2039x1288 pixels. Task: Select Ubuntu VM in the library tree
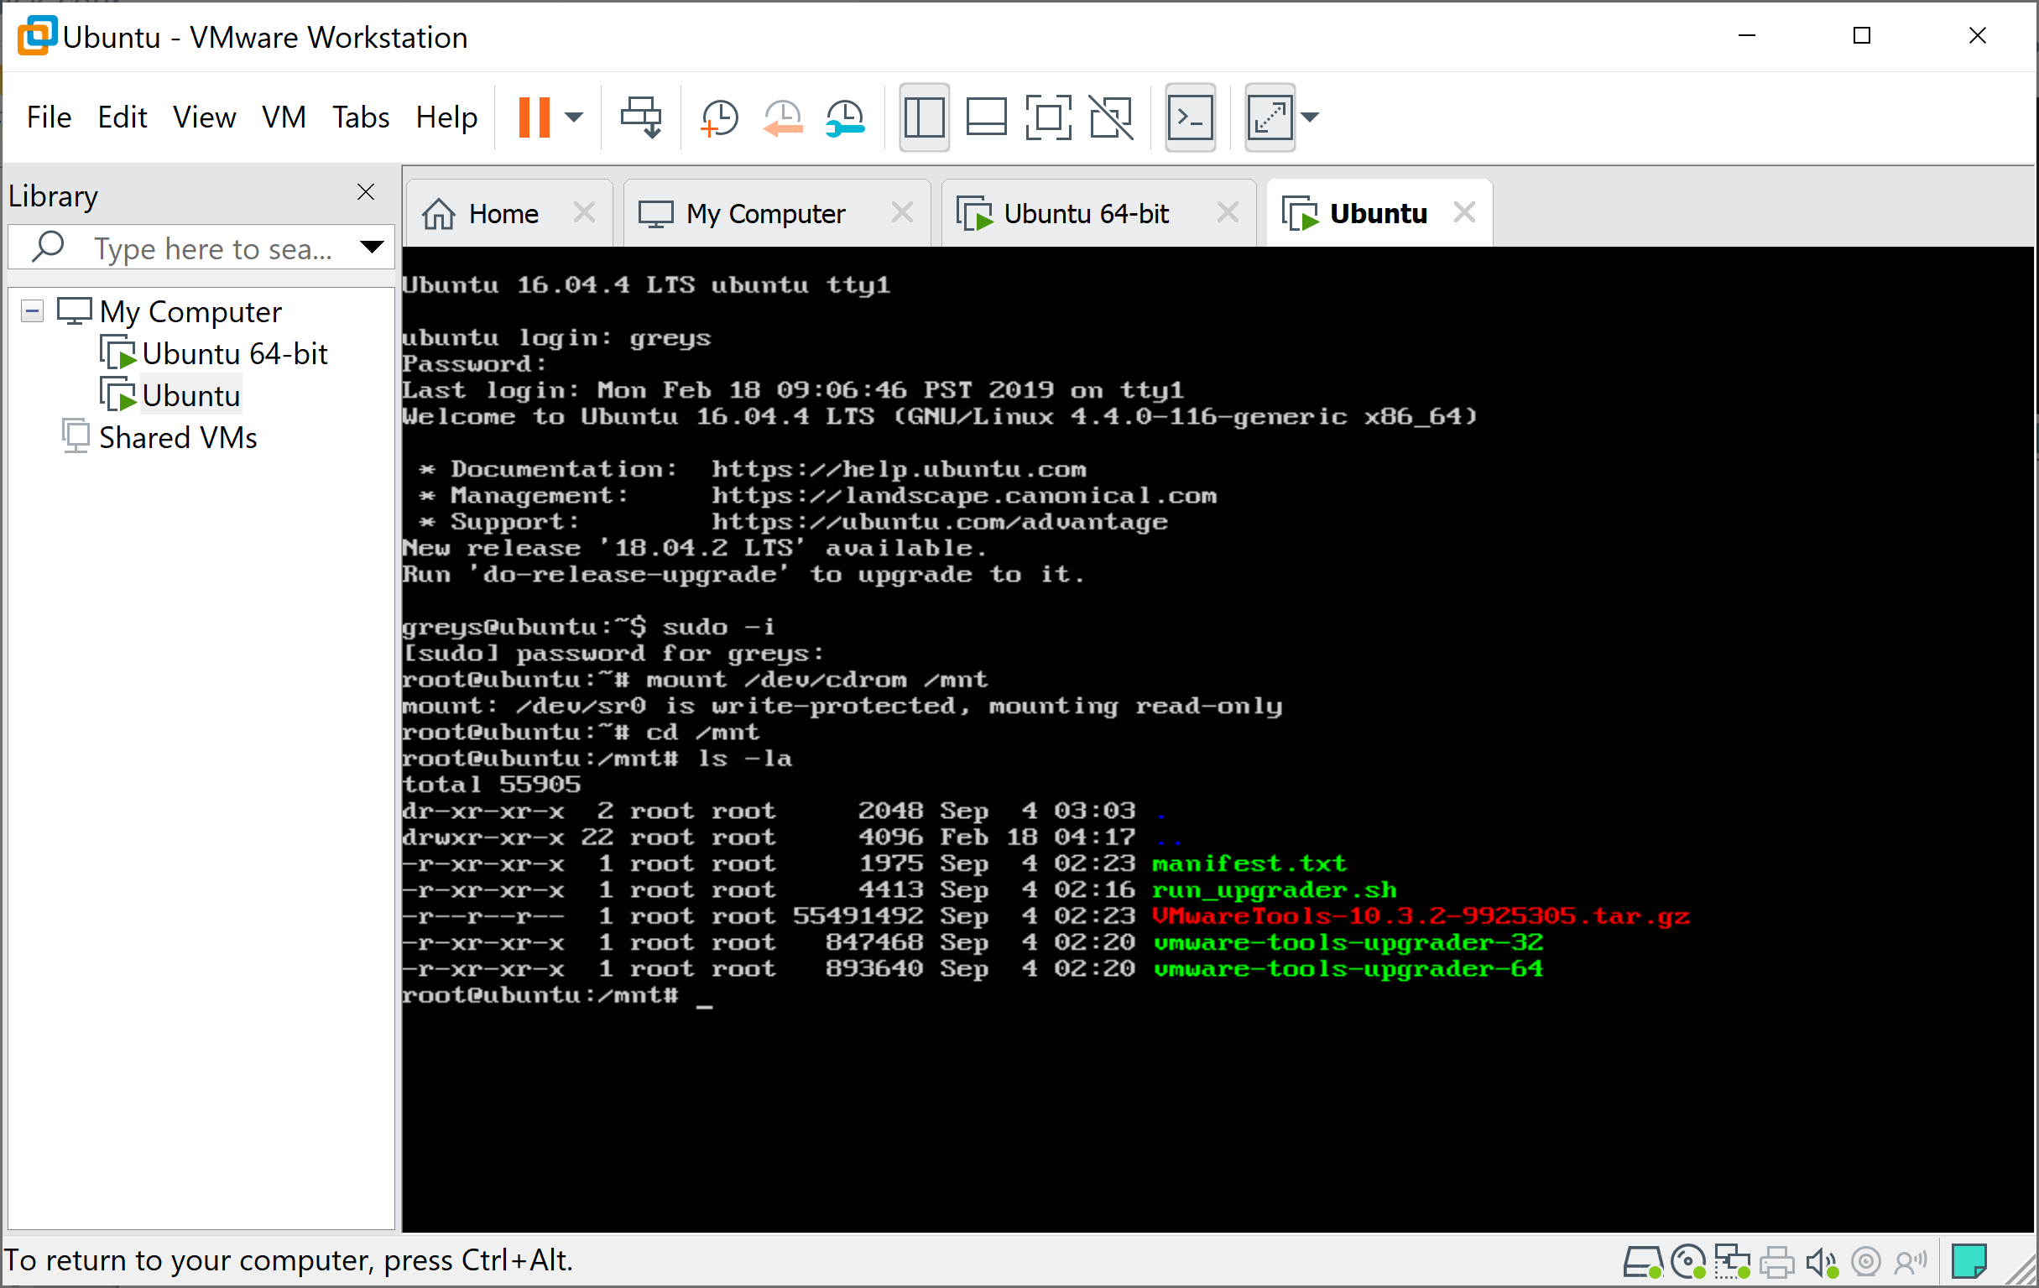(x=190, y=395)
